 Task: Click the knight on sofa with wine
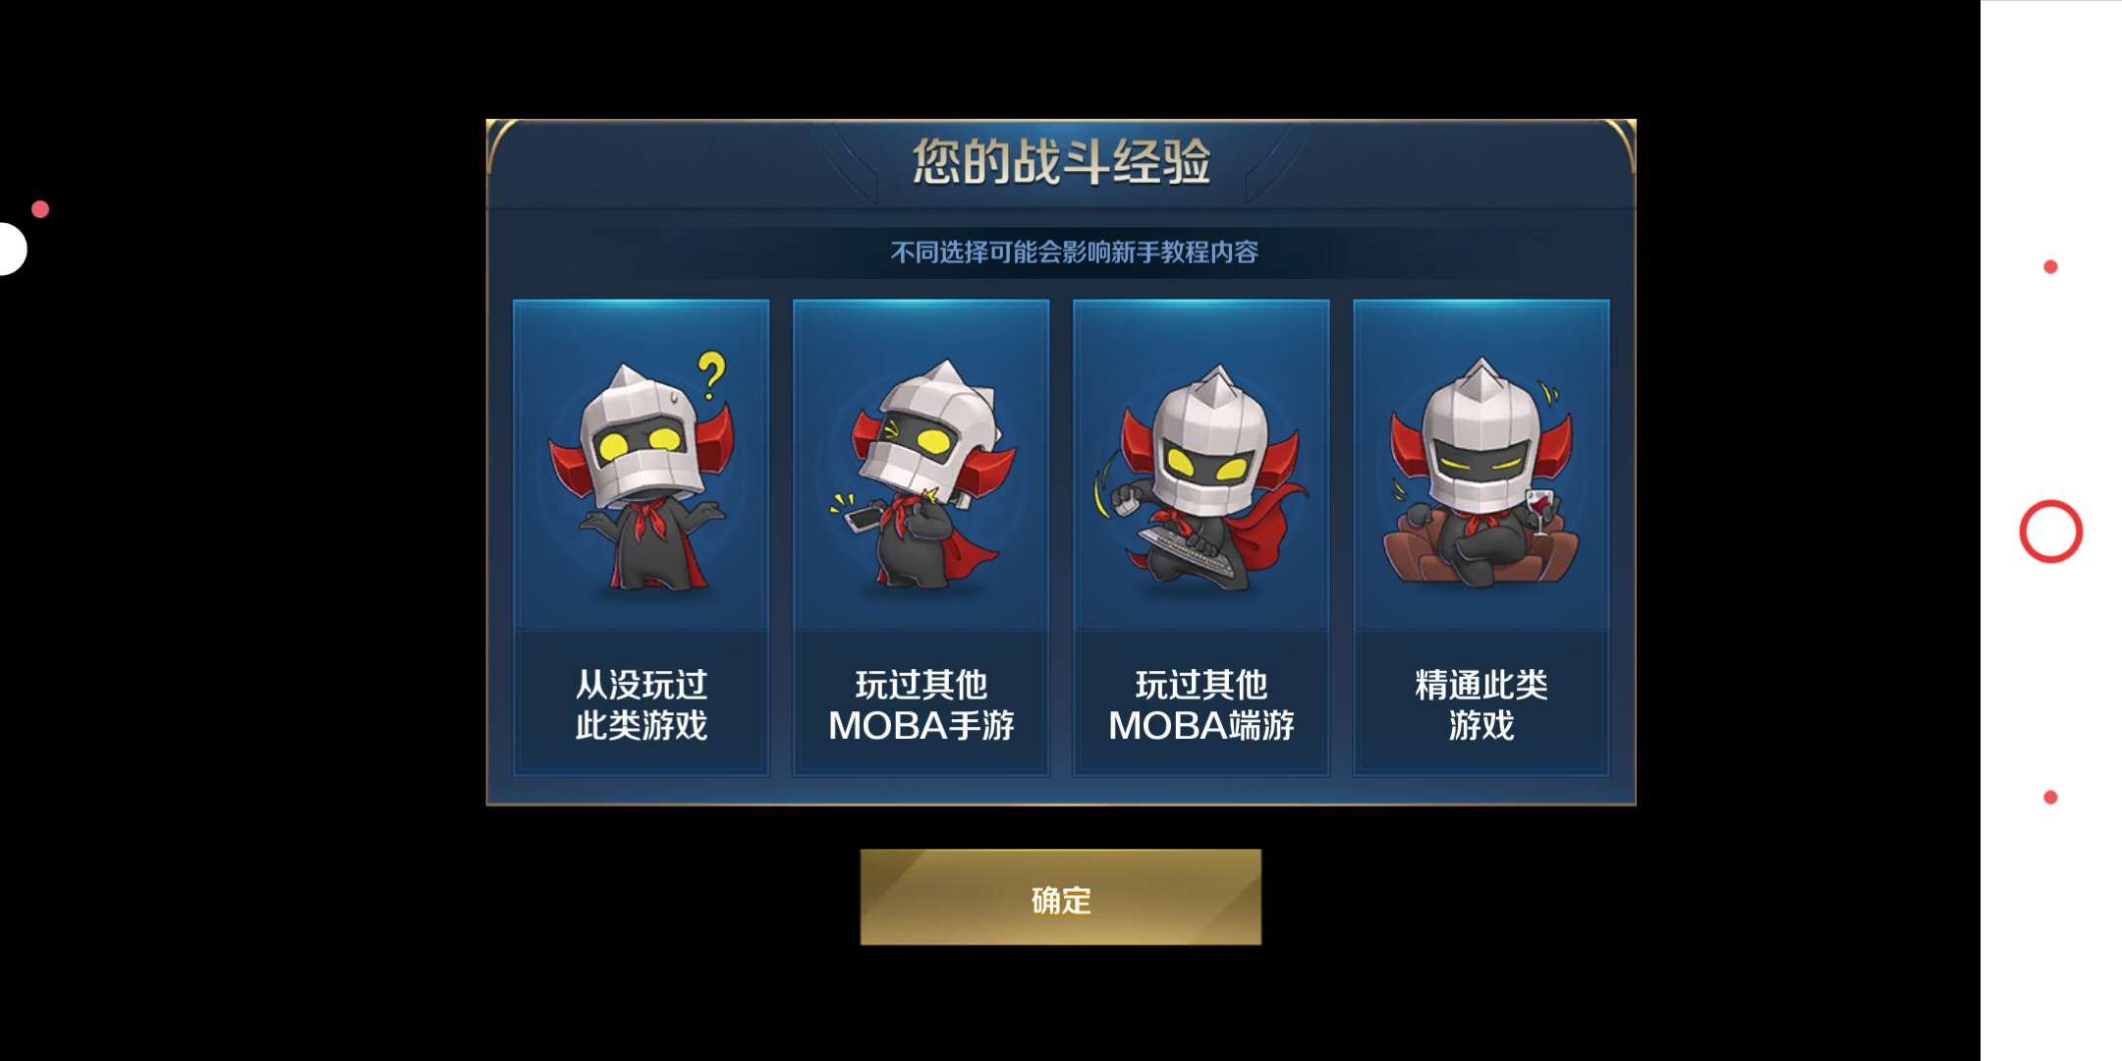click(1480, 472)
